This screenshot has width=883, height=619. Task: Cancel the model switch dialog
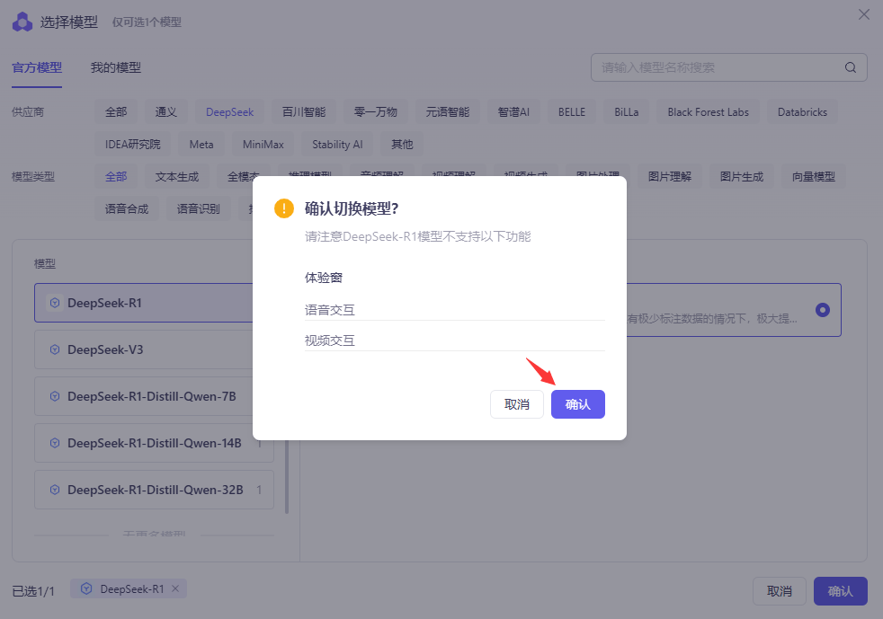coord(516,404)
